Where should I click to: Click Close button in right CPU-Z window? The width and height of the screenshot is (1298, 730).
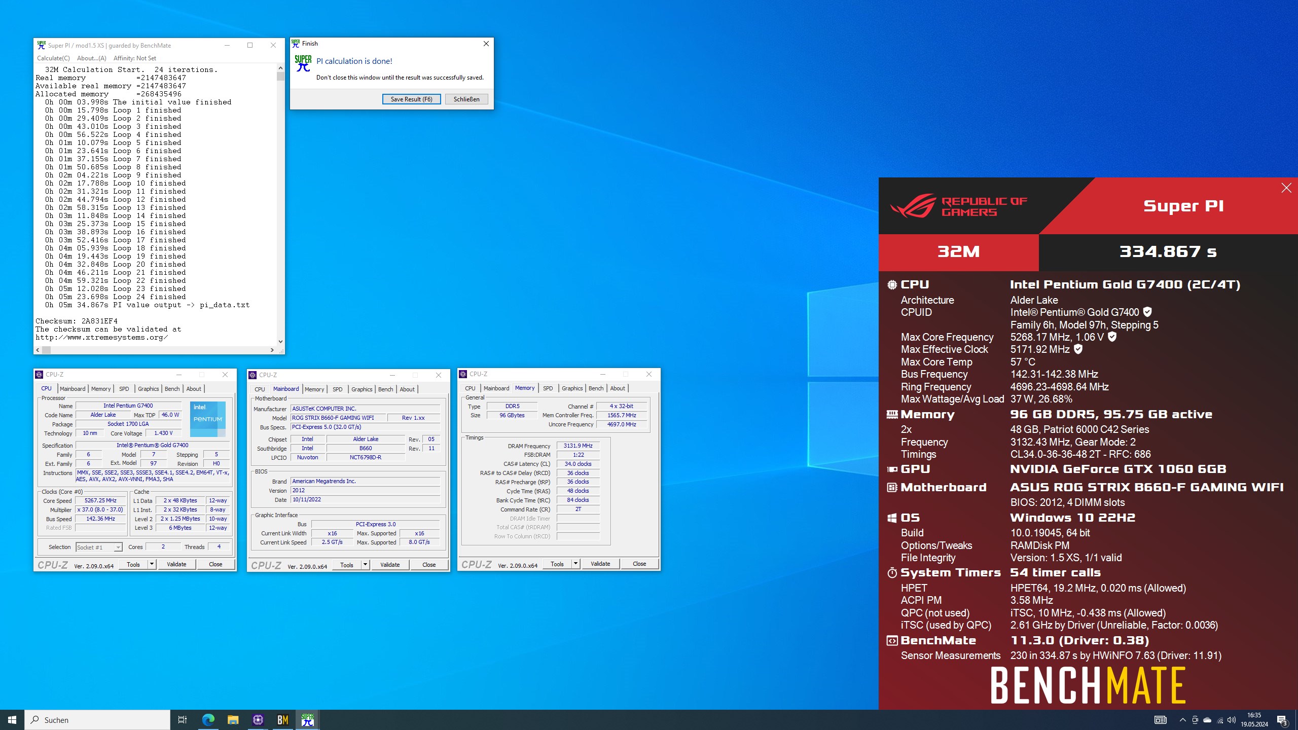pyautogui.click(x=639, y=564)
